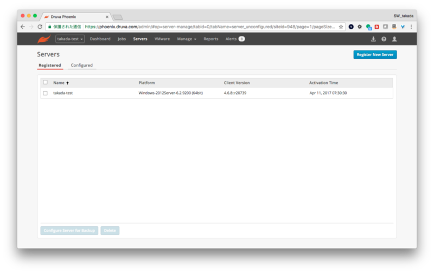The image size is (434, 273).
Task: Click the Alerts count badge
Action: [241, 39]
